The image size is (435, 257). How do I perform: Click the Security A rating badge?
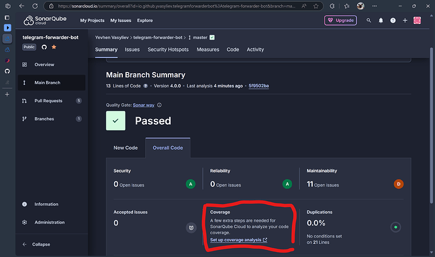[x=190, y=184]
